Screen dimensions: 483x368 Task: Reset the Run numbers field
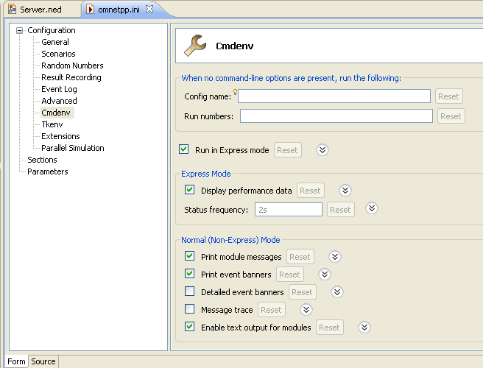(451, 116)
